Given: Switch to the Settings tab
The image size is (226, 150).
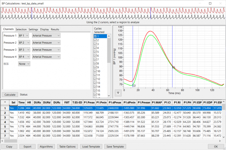Looking at the screenshot, I should coord(33,29).
